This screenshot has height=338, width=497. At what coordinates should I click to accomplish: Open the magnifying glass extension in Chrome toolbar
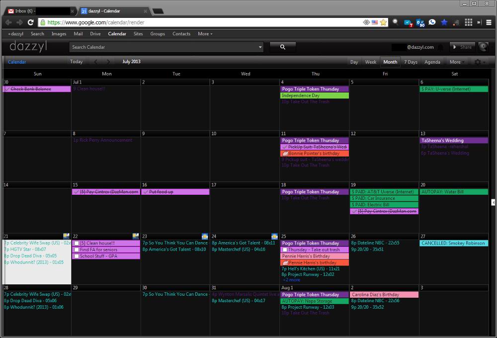coord(396,22)
